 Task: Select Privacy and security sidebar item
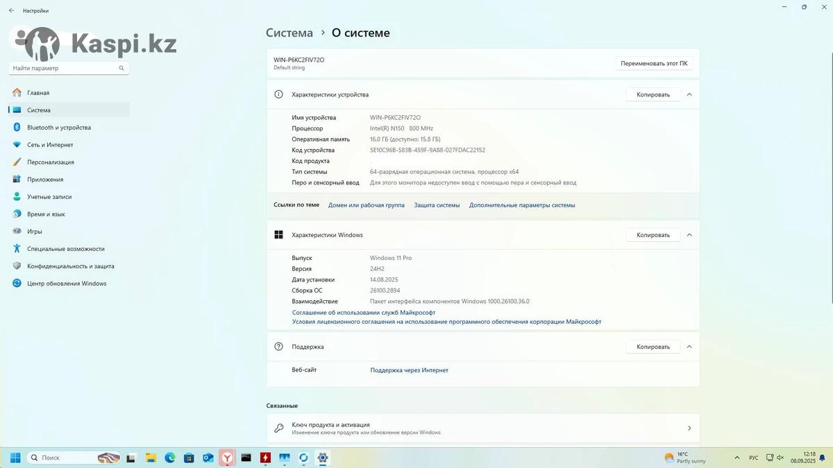[70, 266]
